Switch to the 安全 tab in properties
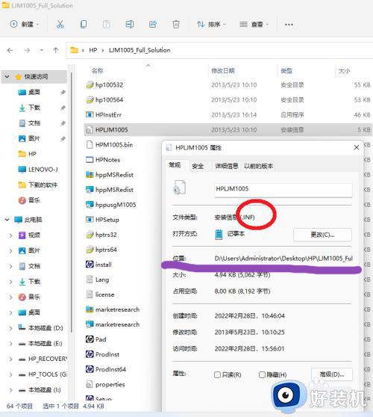 click(198, 166)
